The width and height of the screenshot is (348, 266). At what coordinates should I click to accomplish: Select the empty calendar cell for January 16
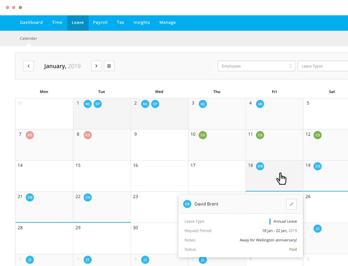pos(159,176)
